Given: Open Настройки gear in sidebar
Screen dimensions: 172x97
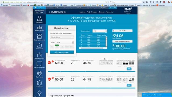Looking at the screenshot, I should pyautogui.click(x=40, y=84).
